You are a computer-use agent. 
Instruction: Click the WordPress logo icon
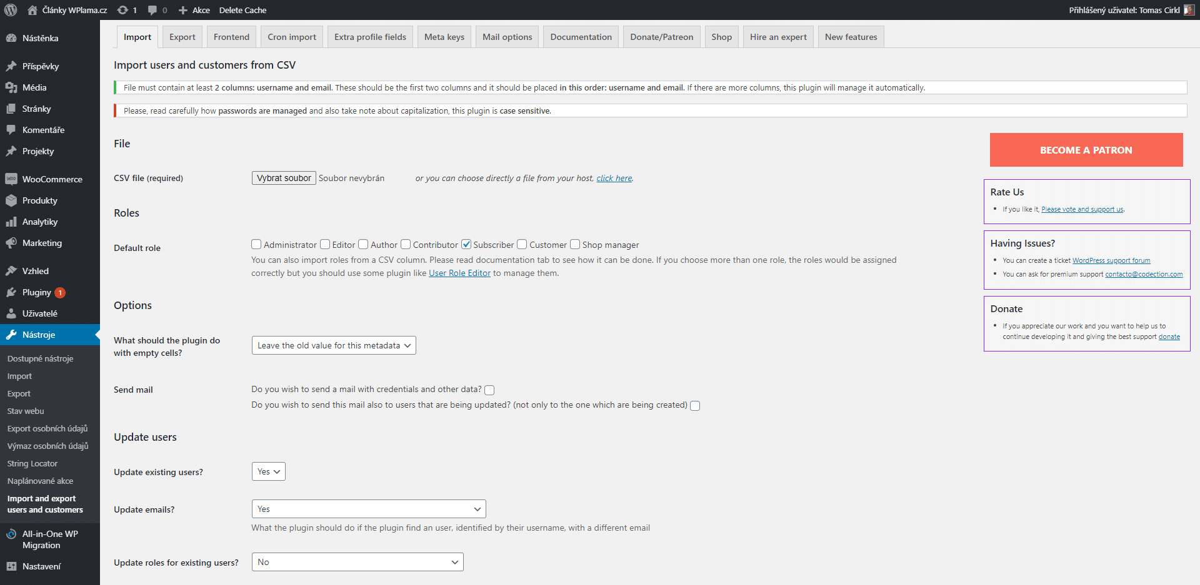[11, 10]
